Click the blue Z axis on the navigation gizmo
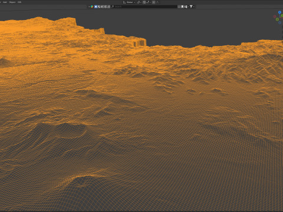The image size is (283, 212). coord(279,12)
